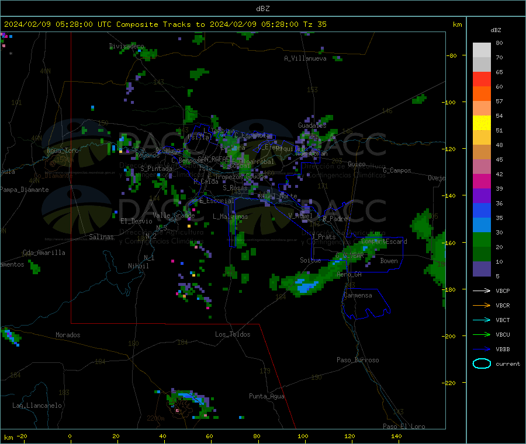Click the El_Desvio map label
This screenshot has width=526, height=444.
pos(137,221)
